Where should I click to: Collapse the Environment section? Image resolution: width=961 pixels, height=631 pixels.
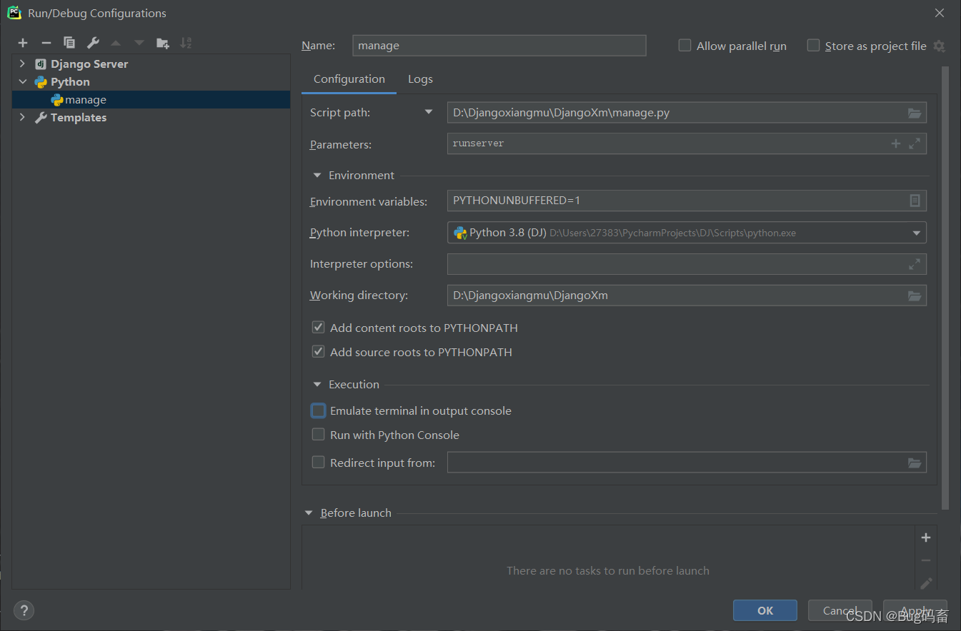pyautogui.click(x=317, y=176)
